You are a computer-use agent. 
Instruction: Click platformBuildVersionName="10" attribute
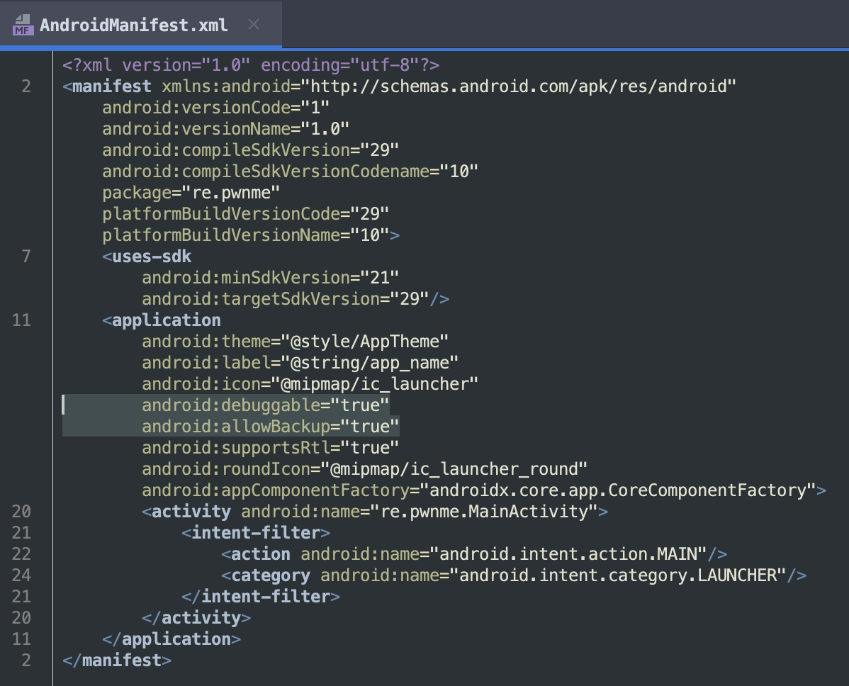coord(245,235)
